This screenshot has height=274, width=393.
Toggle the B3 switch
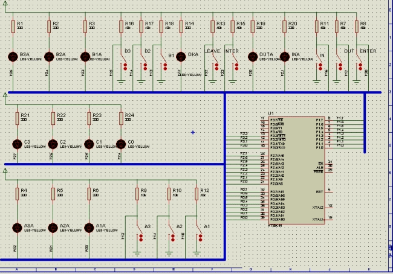pyautogui.click(x=123, y=64)
